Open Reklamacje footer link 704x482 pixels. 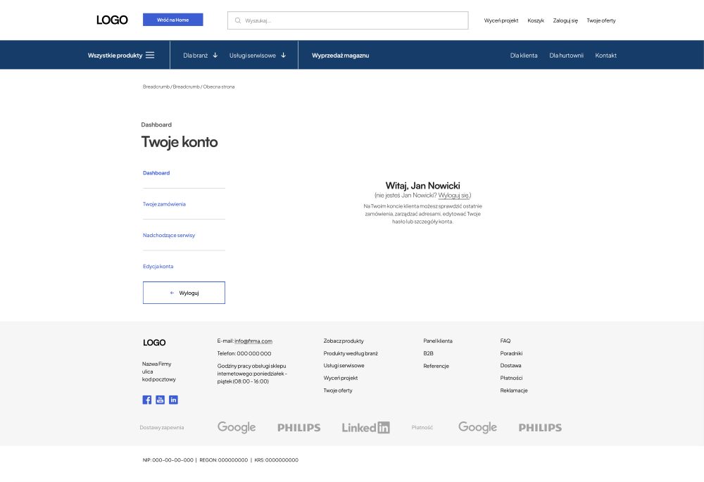tap(514, 391)
